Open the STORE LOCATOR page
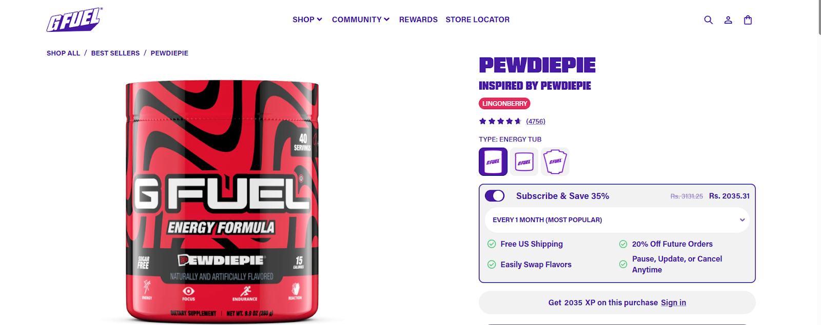The image size is (821, 325). tap(478, 19)
